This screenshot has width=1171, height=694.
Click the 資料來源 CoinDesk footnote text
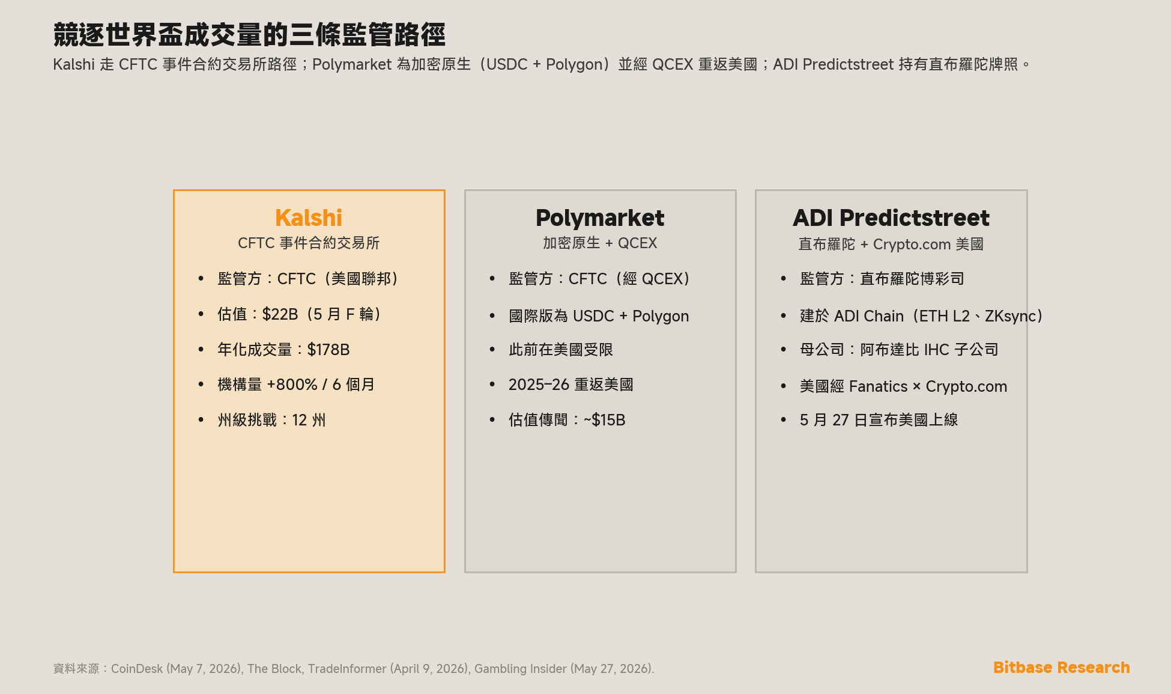354,669
